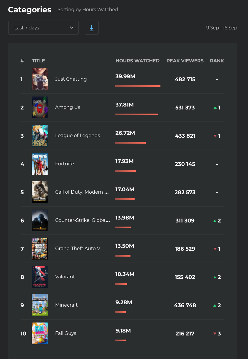Viewport: 248px width, 359px height.
Task: Click the Title column header
Action: (x=38, y=61)
